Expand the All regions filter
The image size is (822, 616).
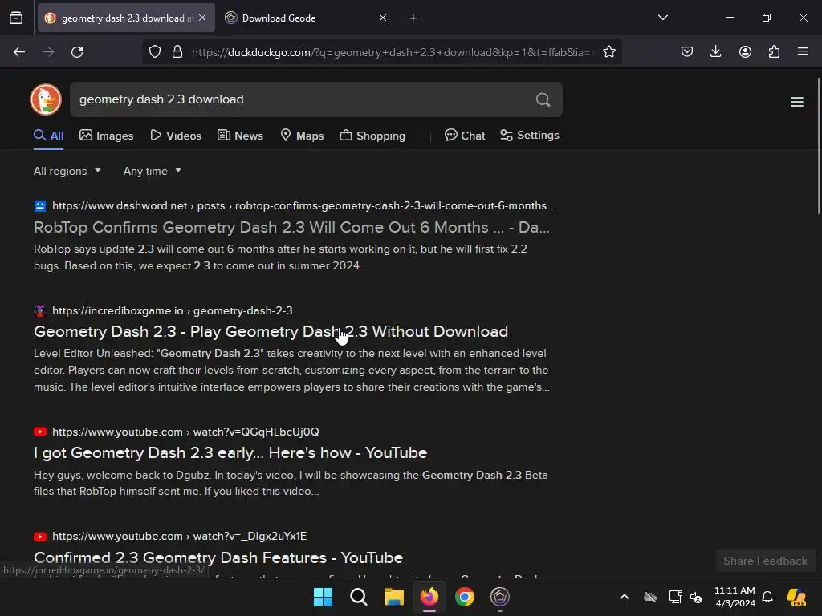click(x=67, y=172)
